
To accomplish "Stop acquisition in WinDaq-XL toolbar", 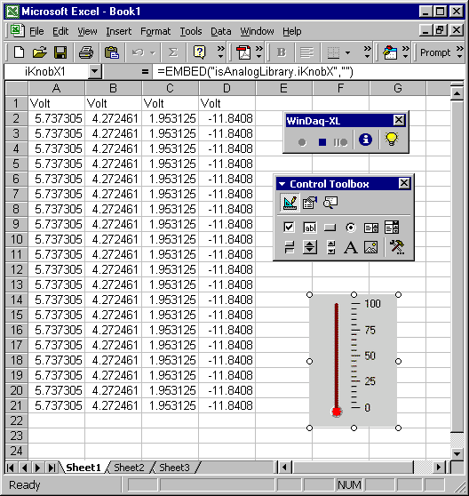I will point(322,142).
